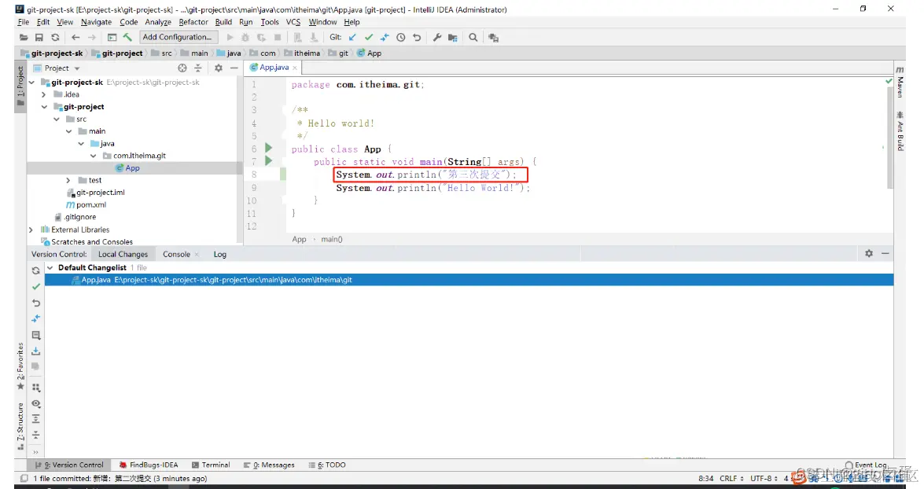Image resolution: width=924 pixels, height=489 pixels.
Task: Open Version Control panel gear settings
Action: (x=869, y=253)
